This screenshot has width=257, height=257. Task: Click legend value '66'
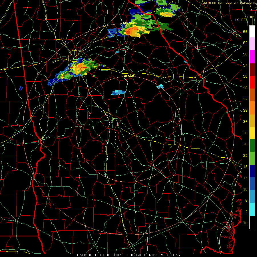point(245,31)
